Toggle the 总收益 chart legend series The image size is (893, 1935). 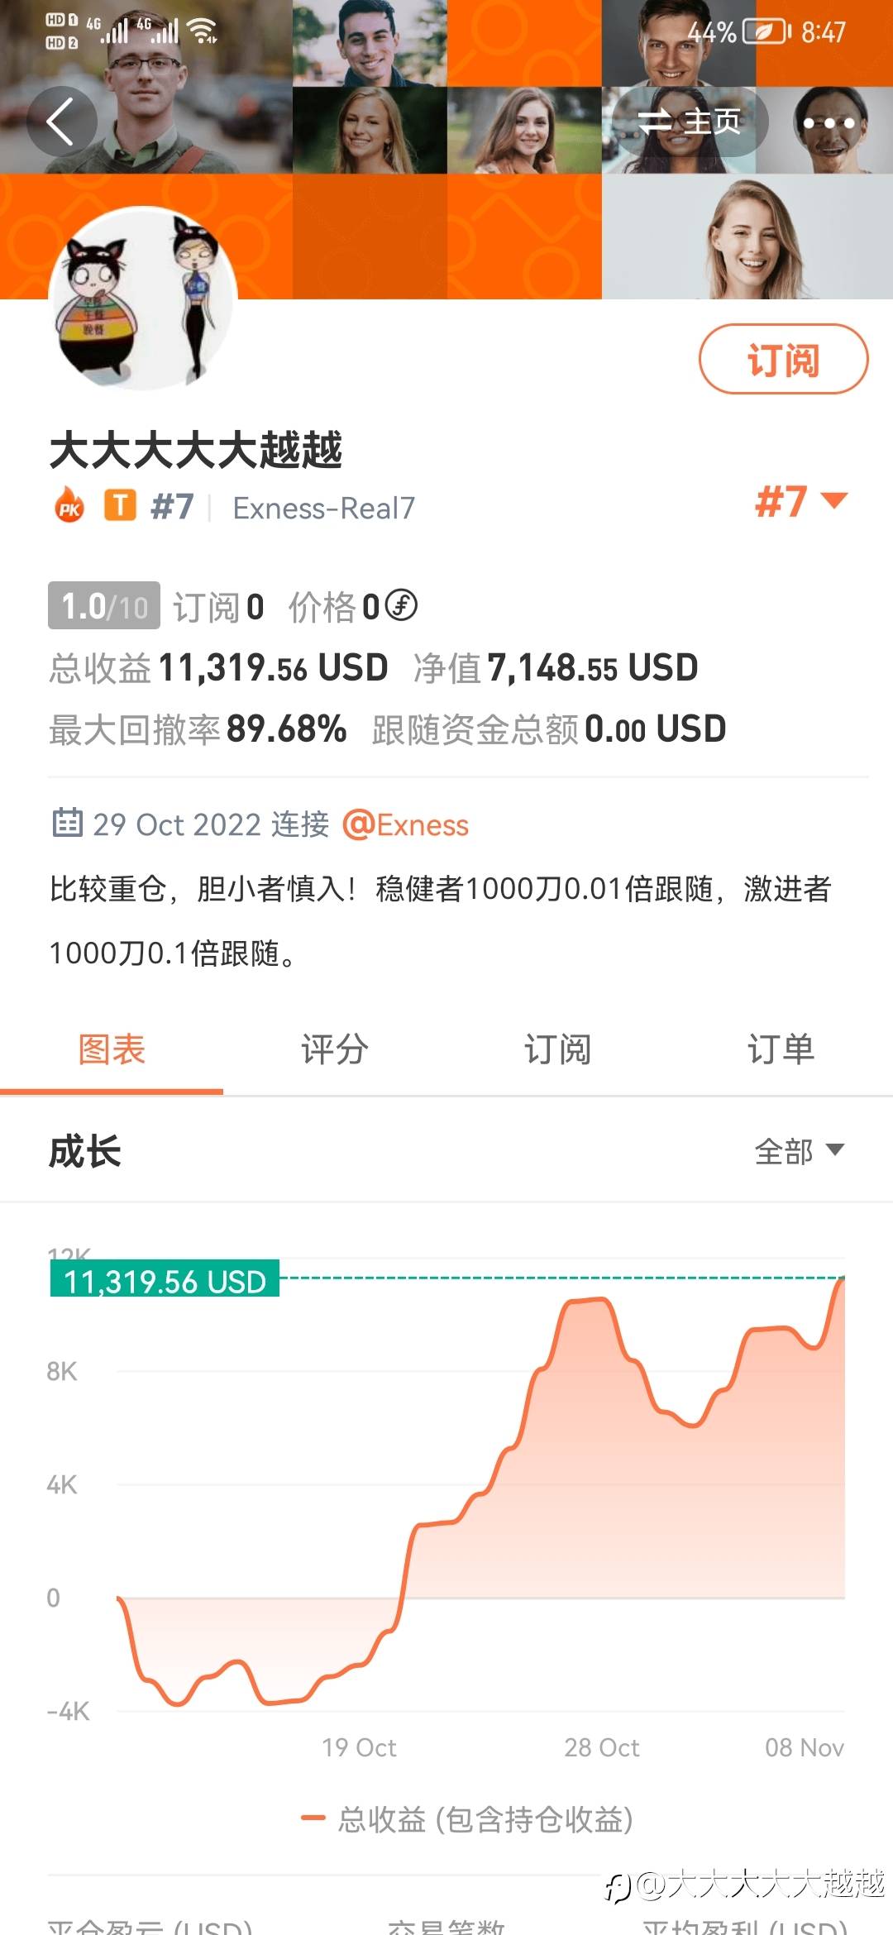[x=467, y=1819]
